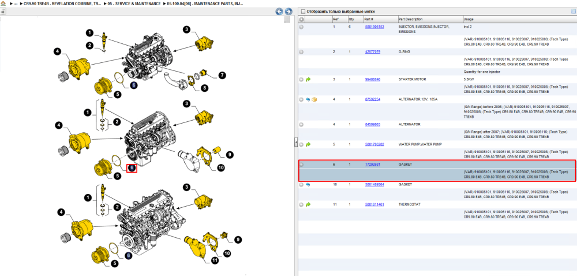Open part number link 42577079
The height and width of the screenshot is (276, 577).
[x=372, y=53]
